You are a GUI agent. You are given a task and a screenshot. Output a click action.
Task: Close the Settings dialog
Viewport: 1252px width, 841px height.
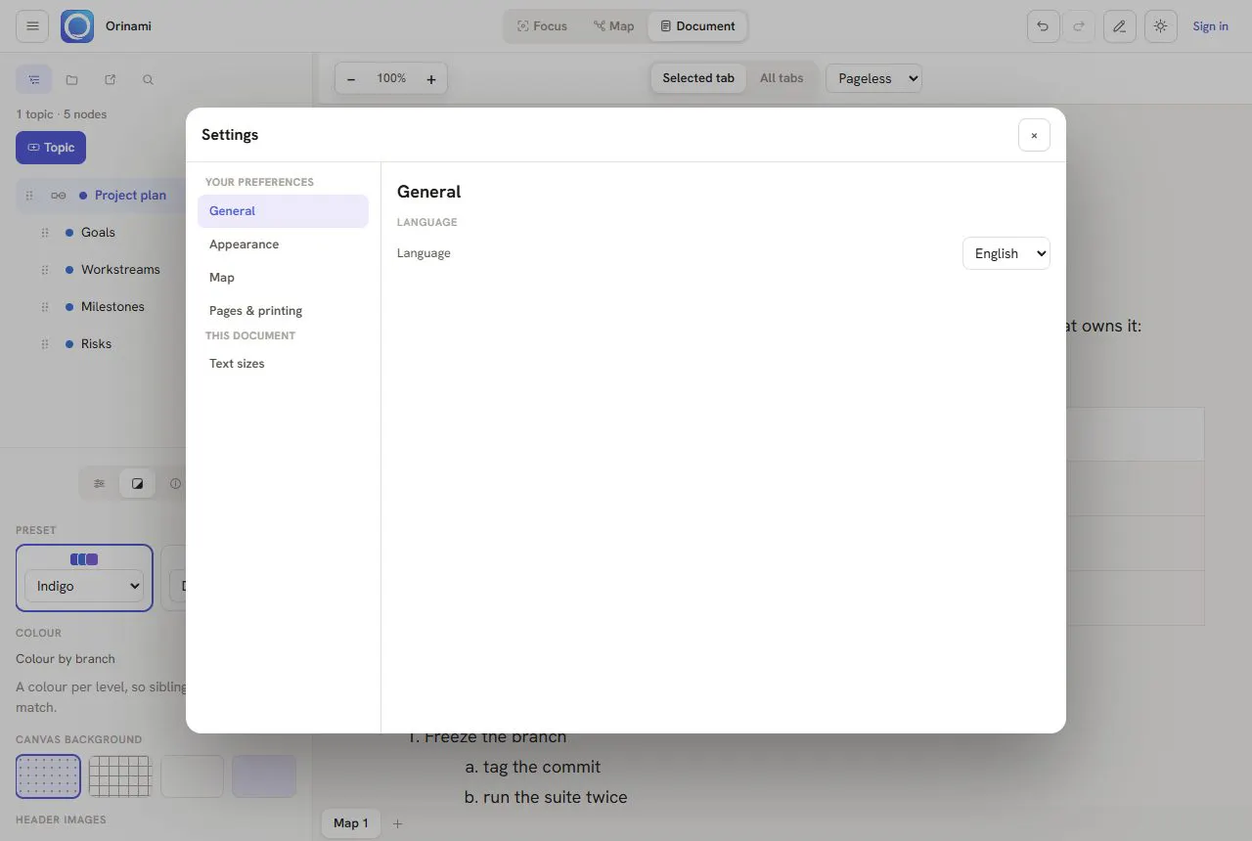coord(1034,135)
